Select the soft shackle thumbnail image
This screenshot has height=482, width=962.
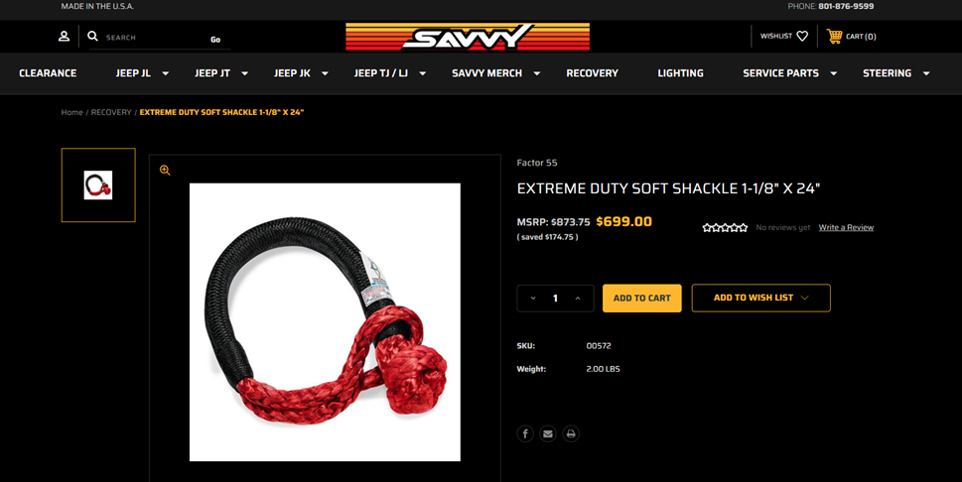click(x=98, y=184)
